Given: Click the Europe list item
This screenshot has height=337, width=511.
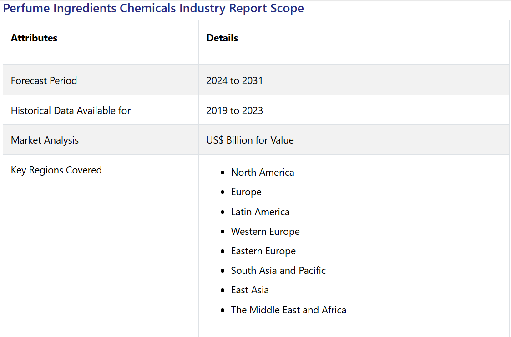Looking at the screenshot, I should click(x=246, y=192).
